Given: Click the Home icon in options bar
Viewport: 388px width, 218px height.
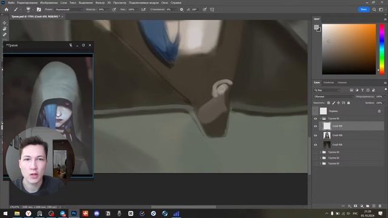Looking at the screenshot, I should tap(7, 10).
